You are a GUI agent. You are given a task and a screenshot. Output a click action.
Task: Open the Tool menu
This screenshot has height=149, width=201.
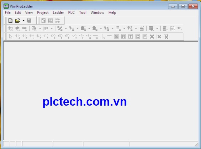(83, 12)
